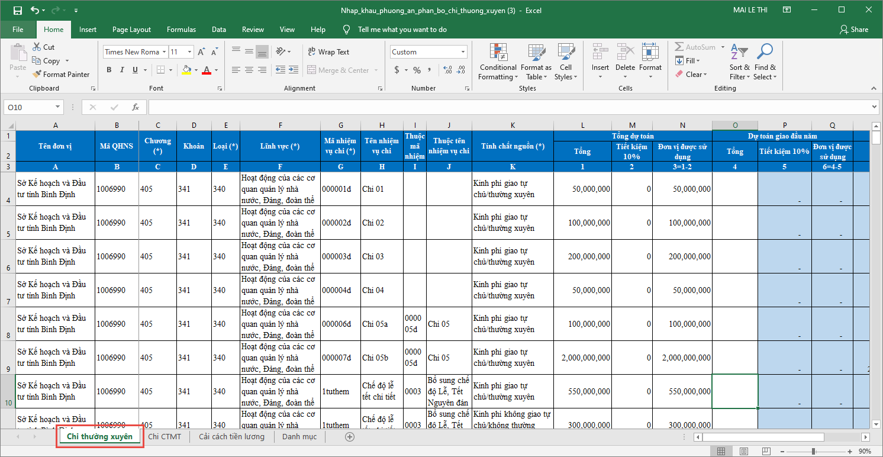
Task: Click the Tell me what you want field
Action: point(402,30)
